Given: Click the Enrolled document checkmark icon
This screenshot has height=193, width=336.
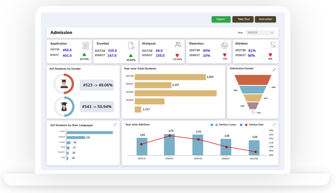Looking at the screenshot, I should (131, 45).
